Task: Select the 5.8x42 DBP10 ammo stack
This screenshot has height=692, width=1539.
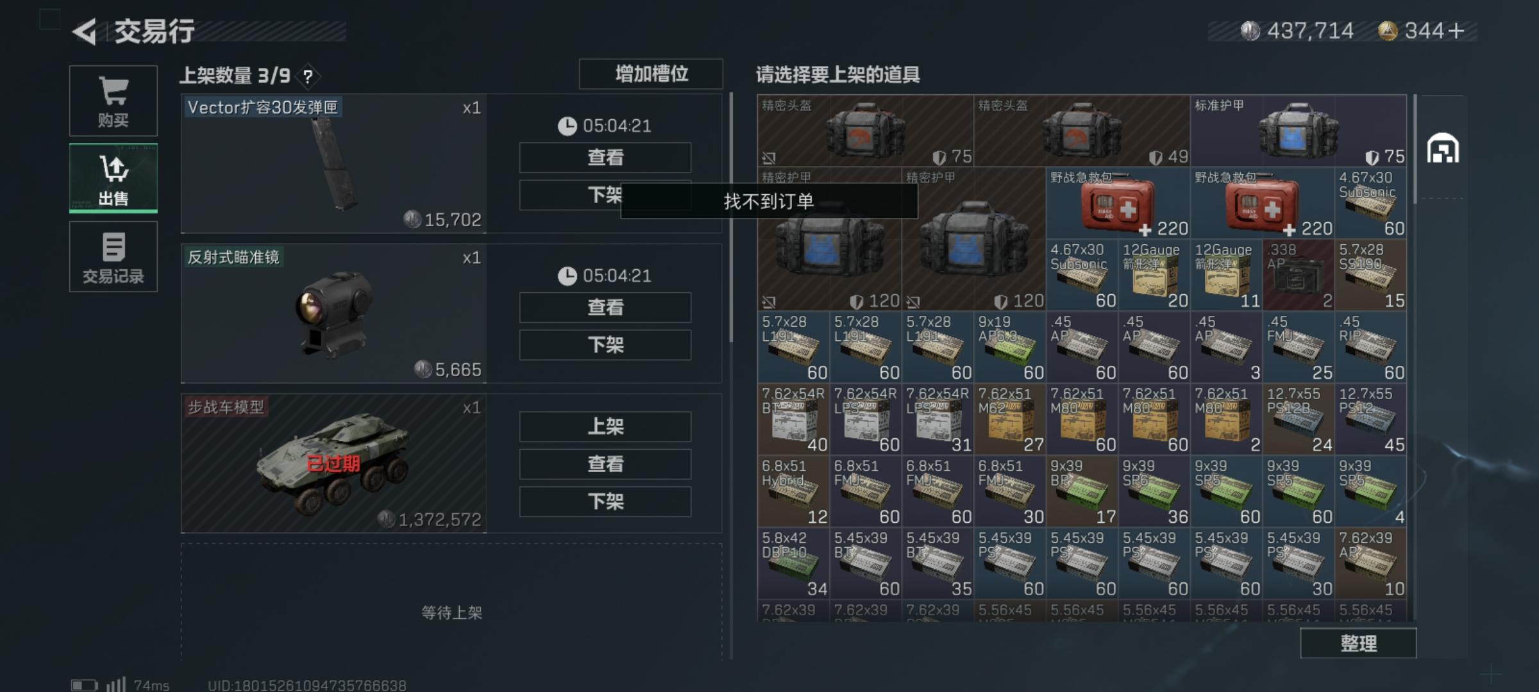Action: (x=793, y=563)
